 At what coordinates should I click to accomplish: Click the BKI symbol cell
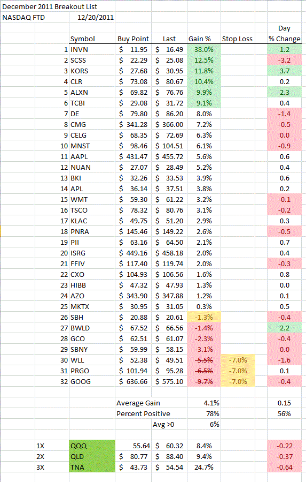tap(92, 178)
